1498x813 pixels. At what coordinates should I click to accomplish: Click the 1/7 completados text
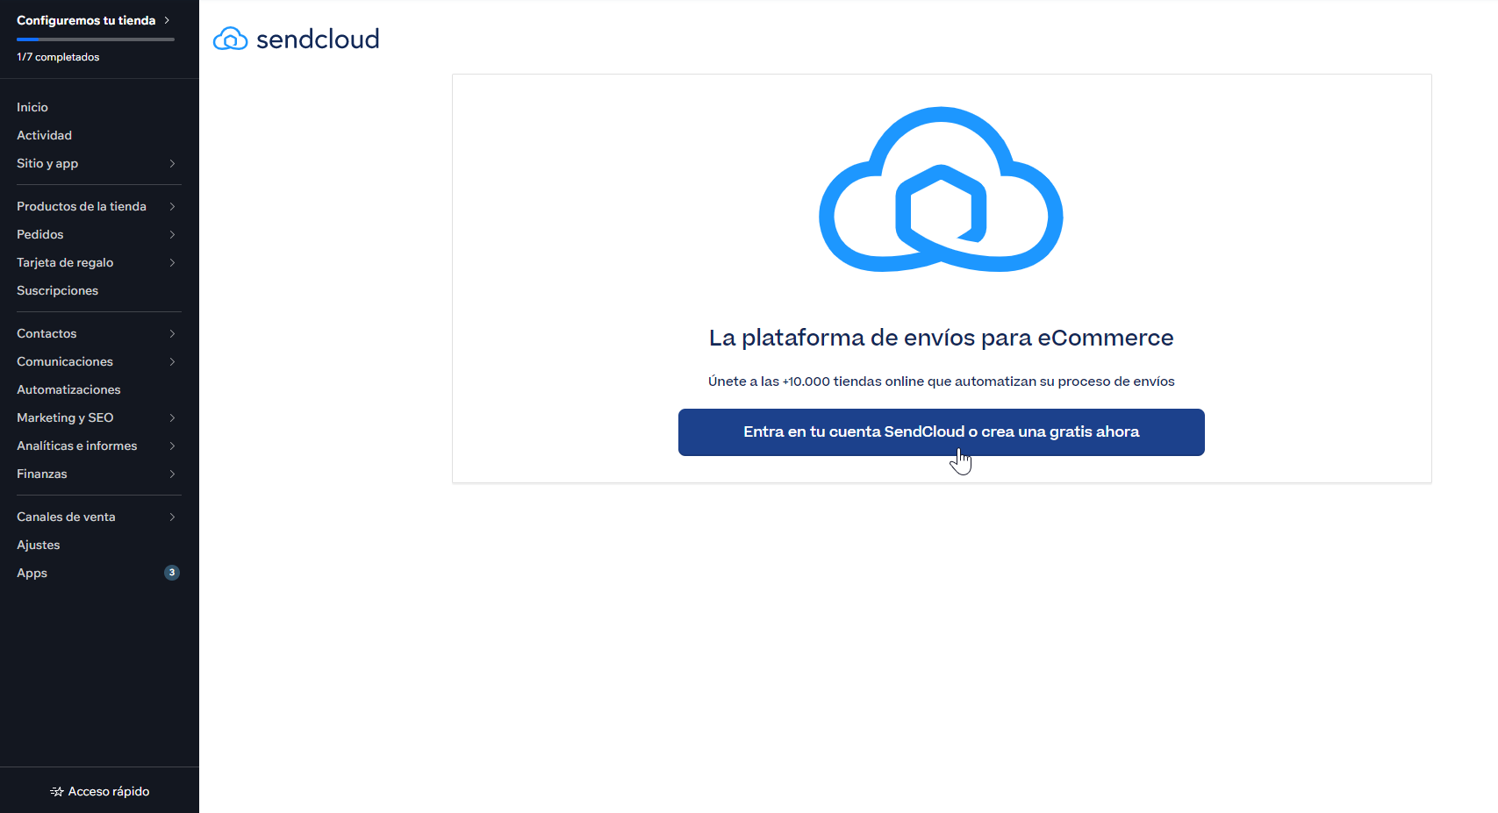pos(58,57)
